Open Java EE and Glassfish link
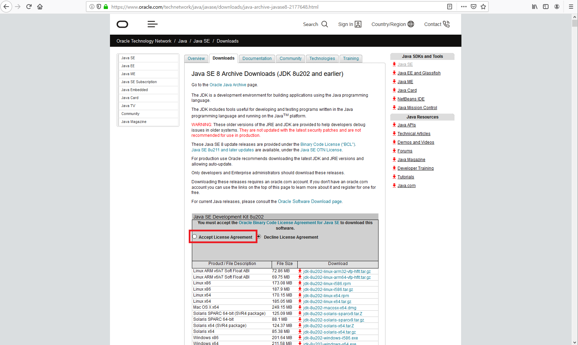 419,73
